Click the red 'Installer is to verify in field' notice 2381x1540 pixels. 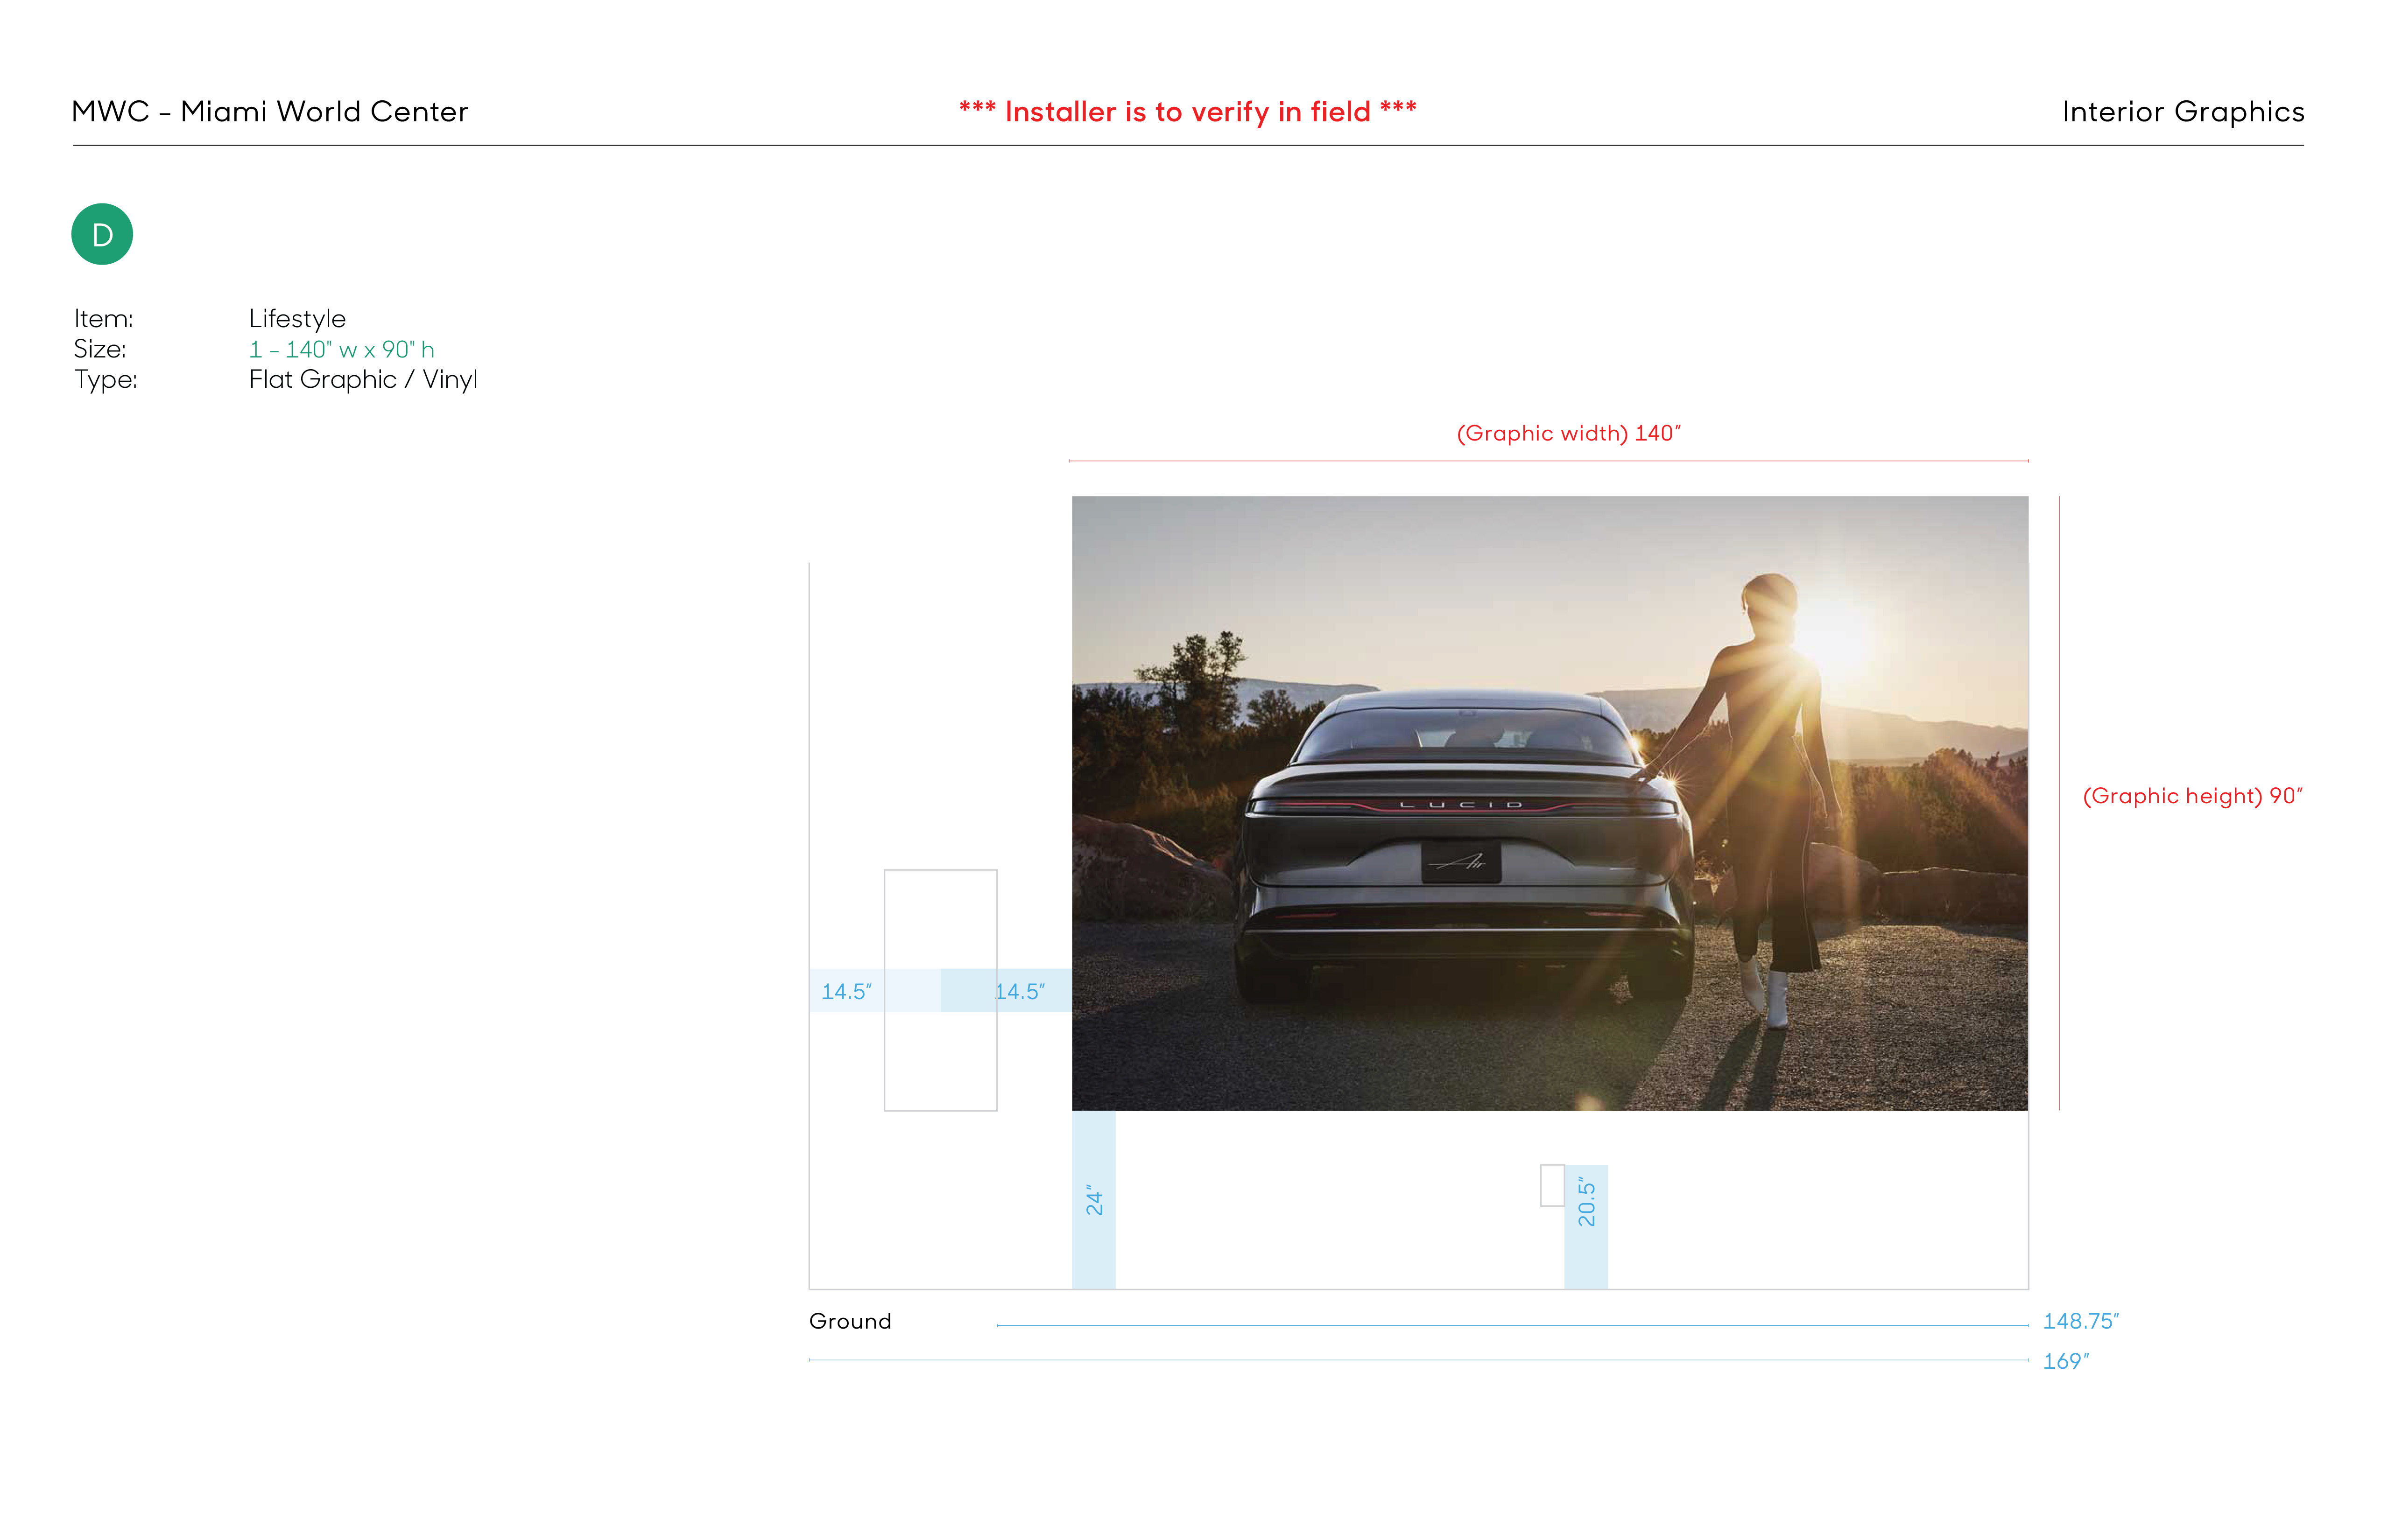click(1188, 111)
